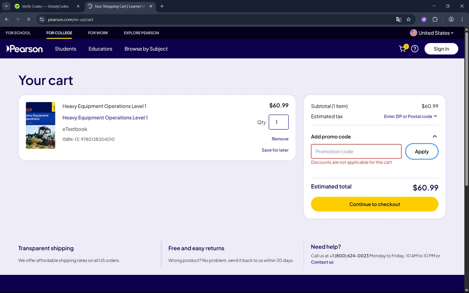Open Chrome's three-dot menu
This screenshot has width=469, height=293.
pyautogui.click(x=462, y=19)
